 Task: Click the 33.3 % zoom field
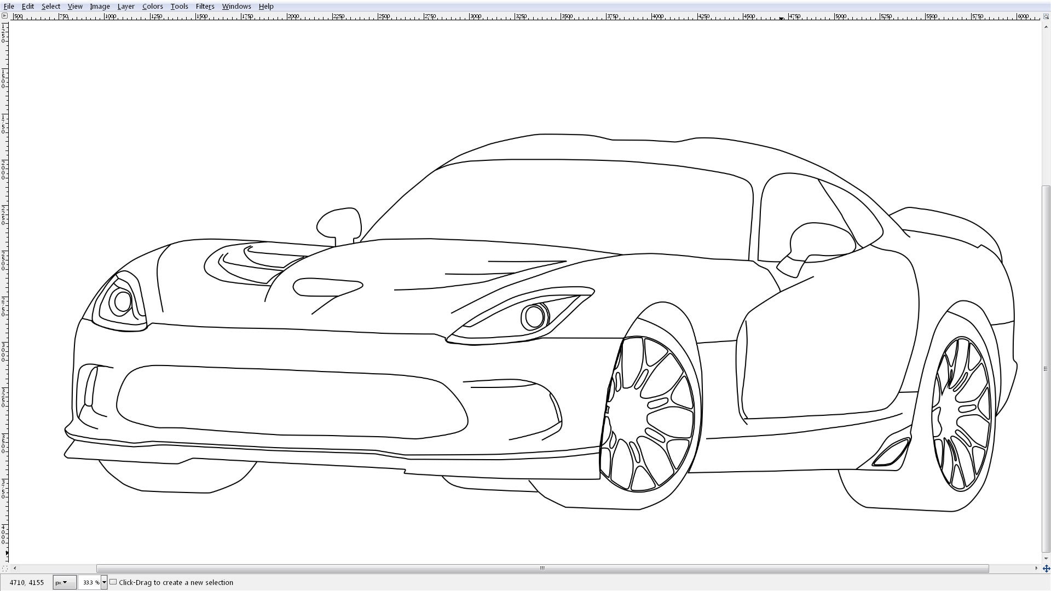click(x=90, y=582)
